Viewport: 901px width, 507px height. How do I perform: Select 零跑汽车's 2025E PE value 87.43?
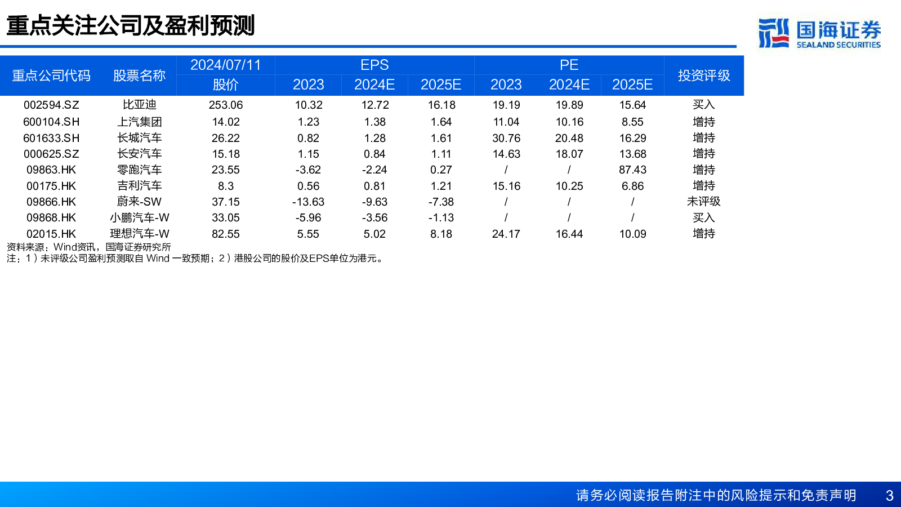tap(633, 170)
